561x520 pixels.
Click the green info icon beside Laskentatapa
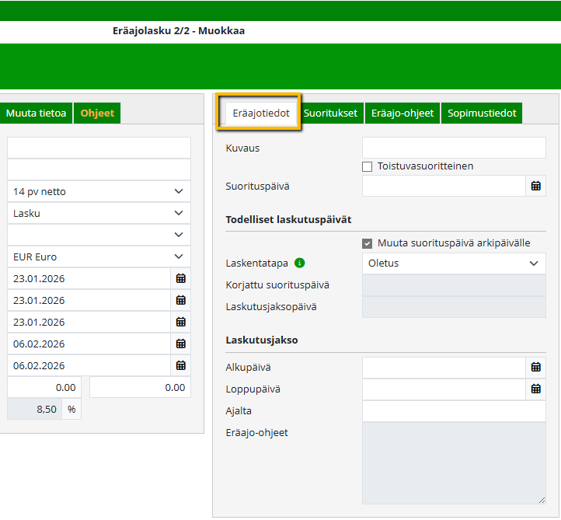tap(300, 263)
